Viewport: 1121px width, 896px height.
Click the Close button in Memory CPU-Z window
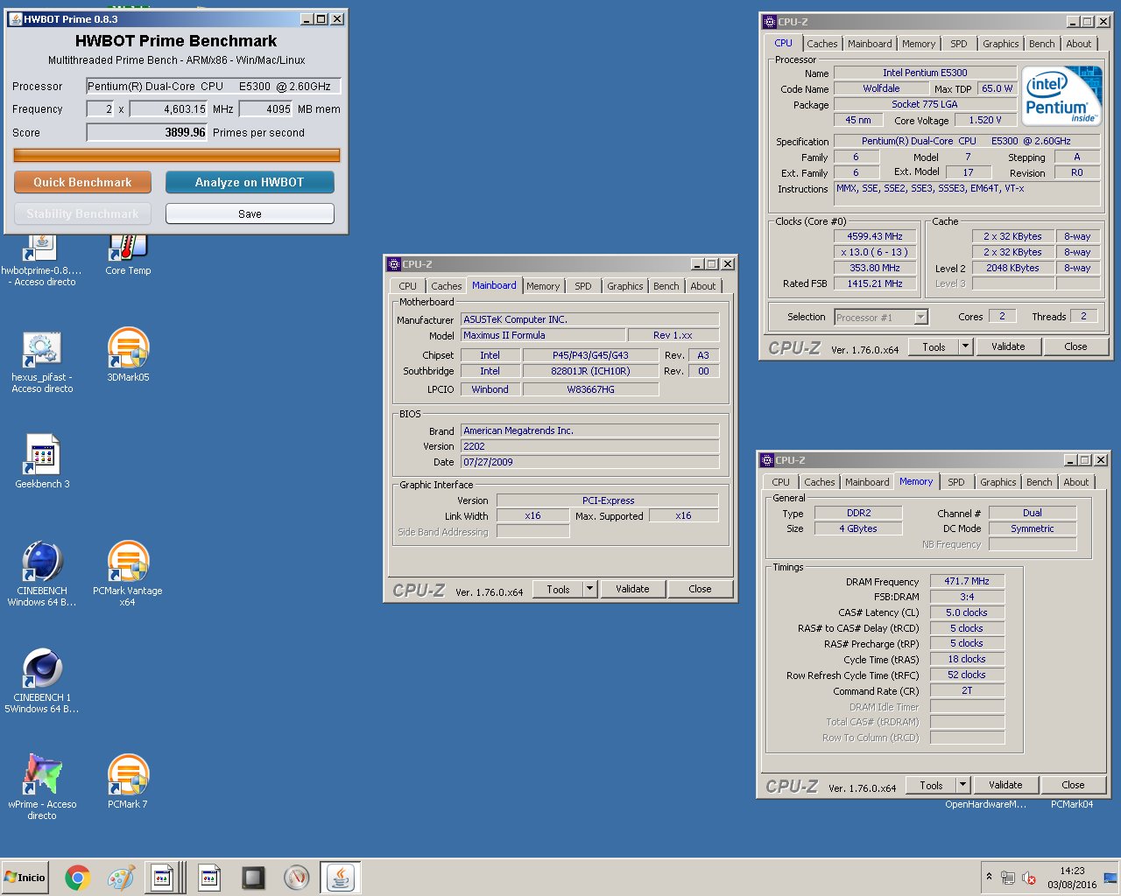(x=1073, y=785)
